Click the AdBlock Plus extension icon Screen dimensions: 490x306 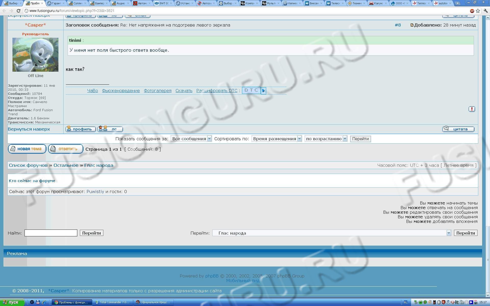pos(472,11)
